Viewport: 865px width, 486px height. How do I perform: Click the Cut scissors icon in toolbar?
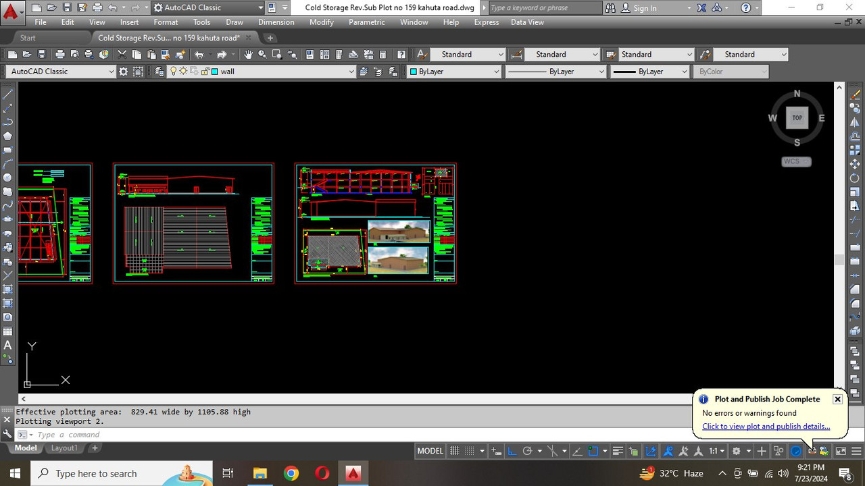(x=122, y=55)
